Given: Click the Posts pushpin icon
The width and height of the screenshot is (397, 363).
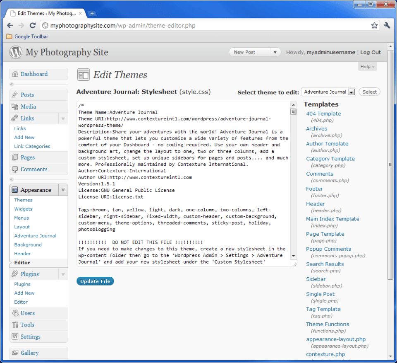Looking at the screenshot, I should 15,94.
